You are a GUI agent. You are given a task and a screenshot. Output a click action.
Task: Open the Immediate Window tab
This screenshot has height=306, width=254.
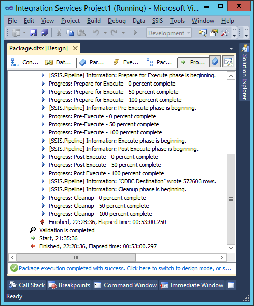(192, 285)
